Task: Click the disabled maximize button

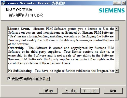Action: click(119, 3)
